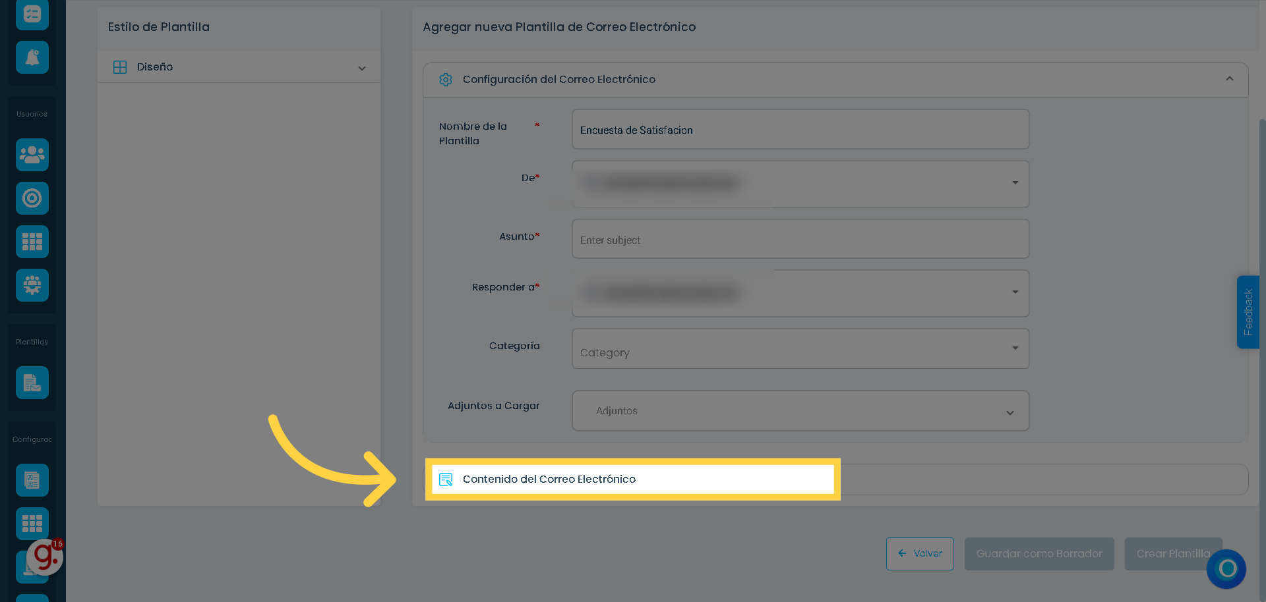This screenshot has height=602, width=1266.
Task: Open the Categoría dropdown
Action: point(800,348)
